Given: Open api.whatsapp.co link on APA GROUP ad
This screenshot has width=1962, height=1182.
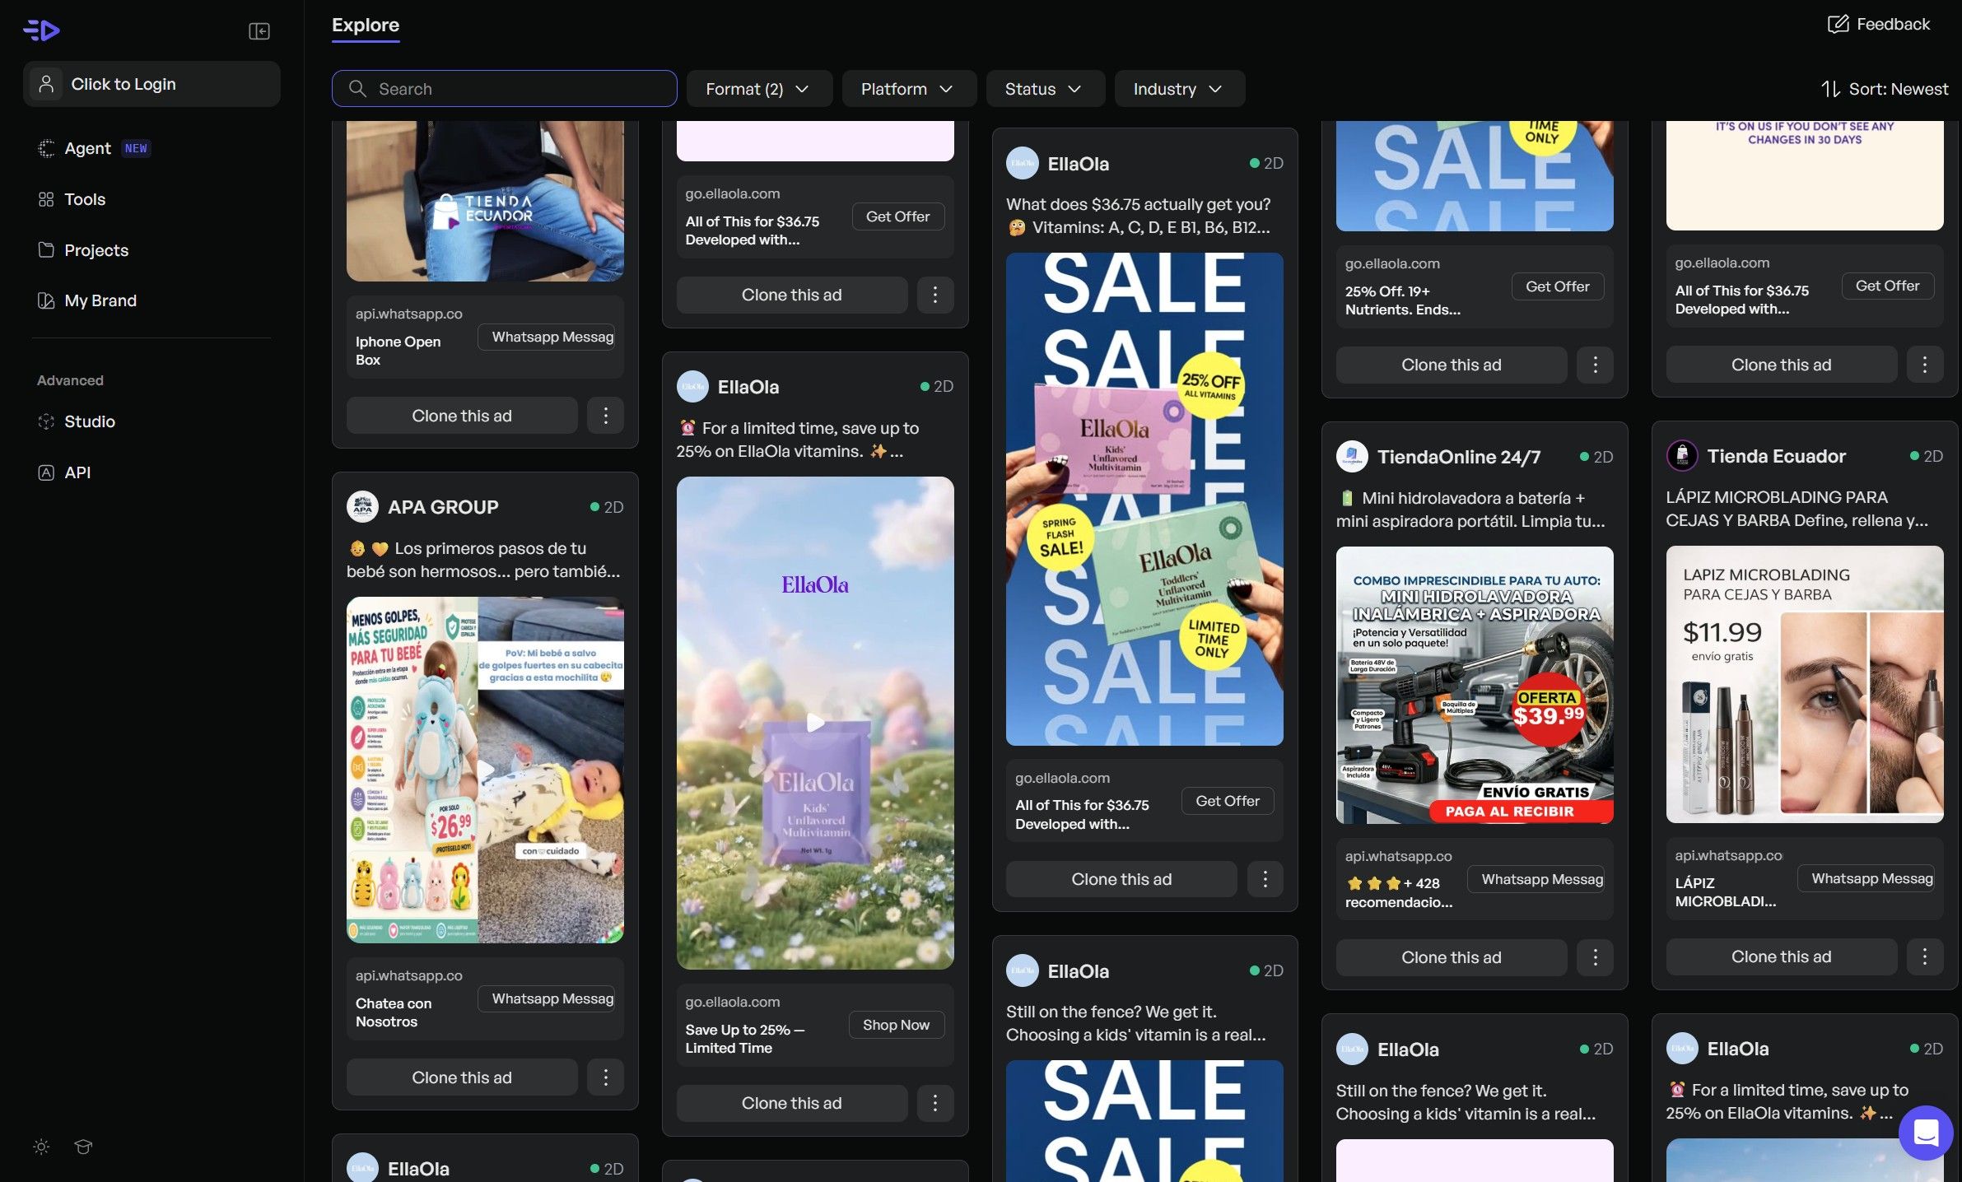Looking at the screenshot, I should tap(409, 975).
